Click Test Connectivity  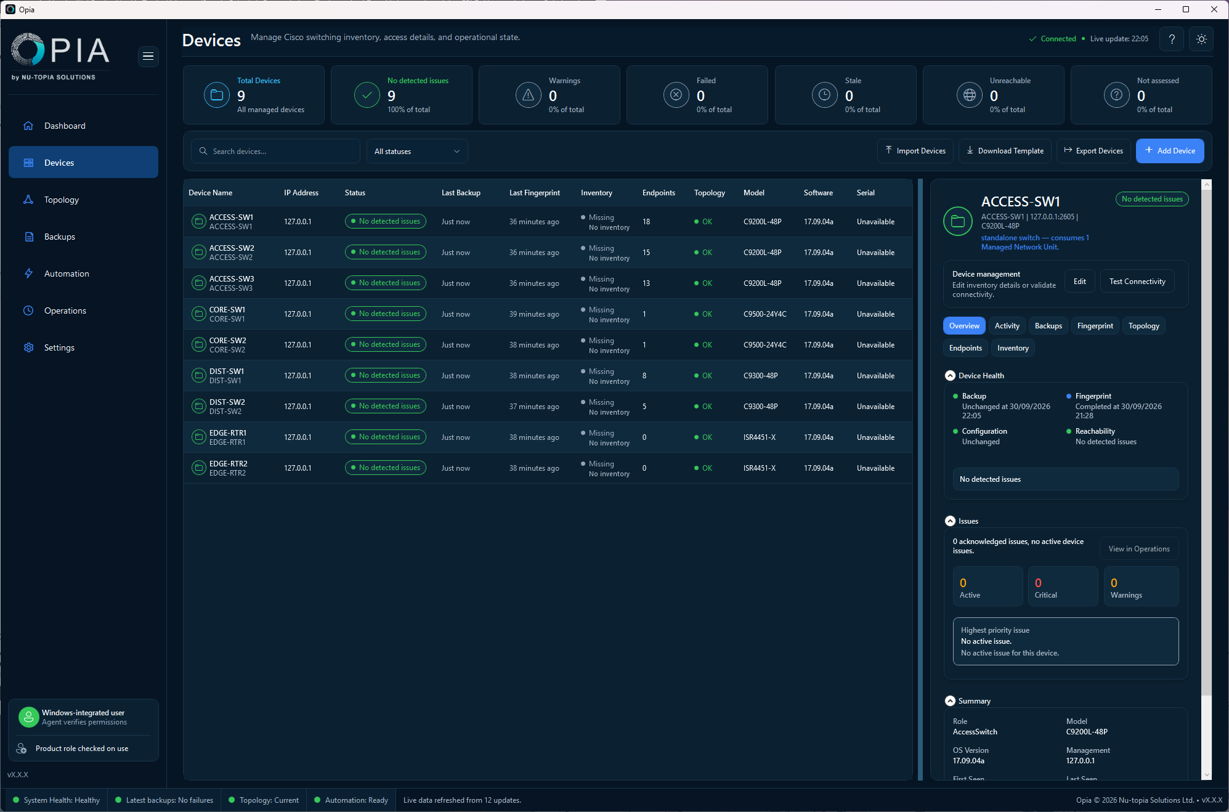coord(1137,282)
